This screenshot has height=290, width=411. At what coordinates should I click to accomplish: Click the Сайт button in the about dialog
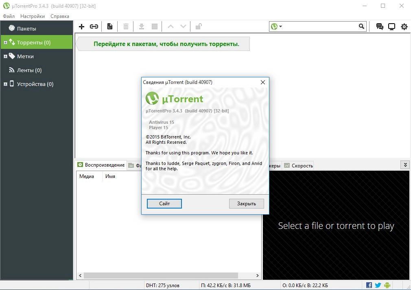(x=164, y=203)
